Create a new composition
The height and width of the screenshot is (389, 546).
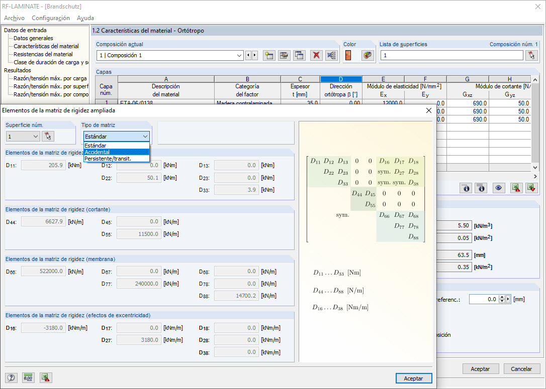tap(269, 55)
